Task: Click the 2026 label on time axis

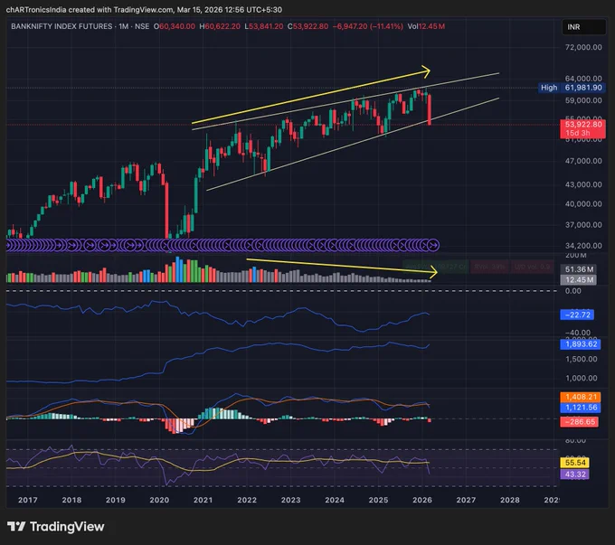Action: click(422, 500)
